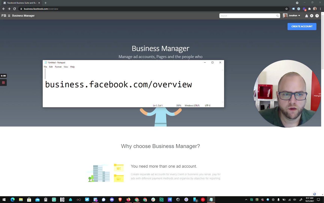Open Slack from taskbar

pyautogui.click(x=153, y=200)
